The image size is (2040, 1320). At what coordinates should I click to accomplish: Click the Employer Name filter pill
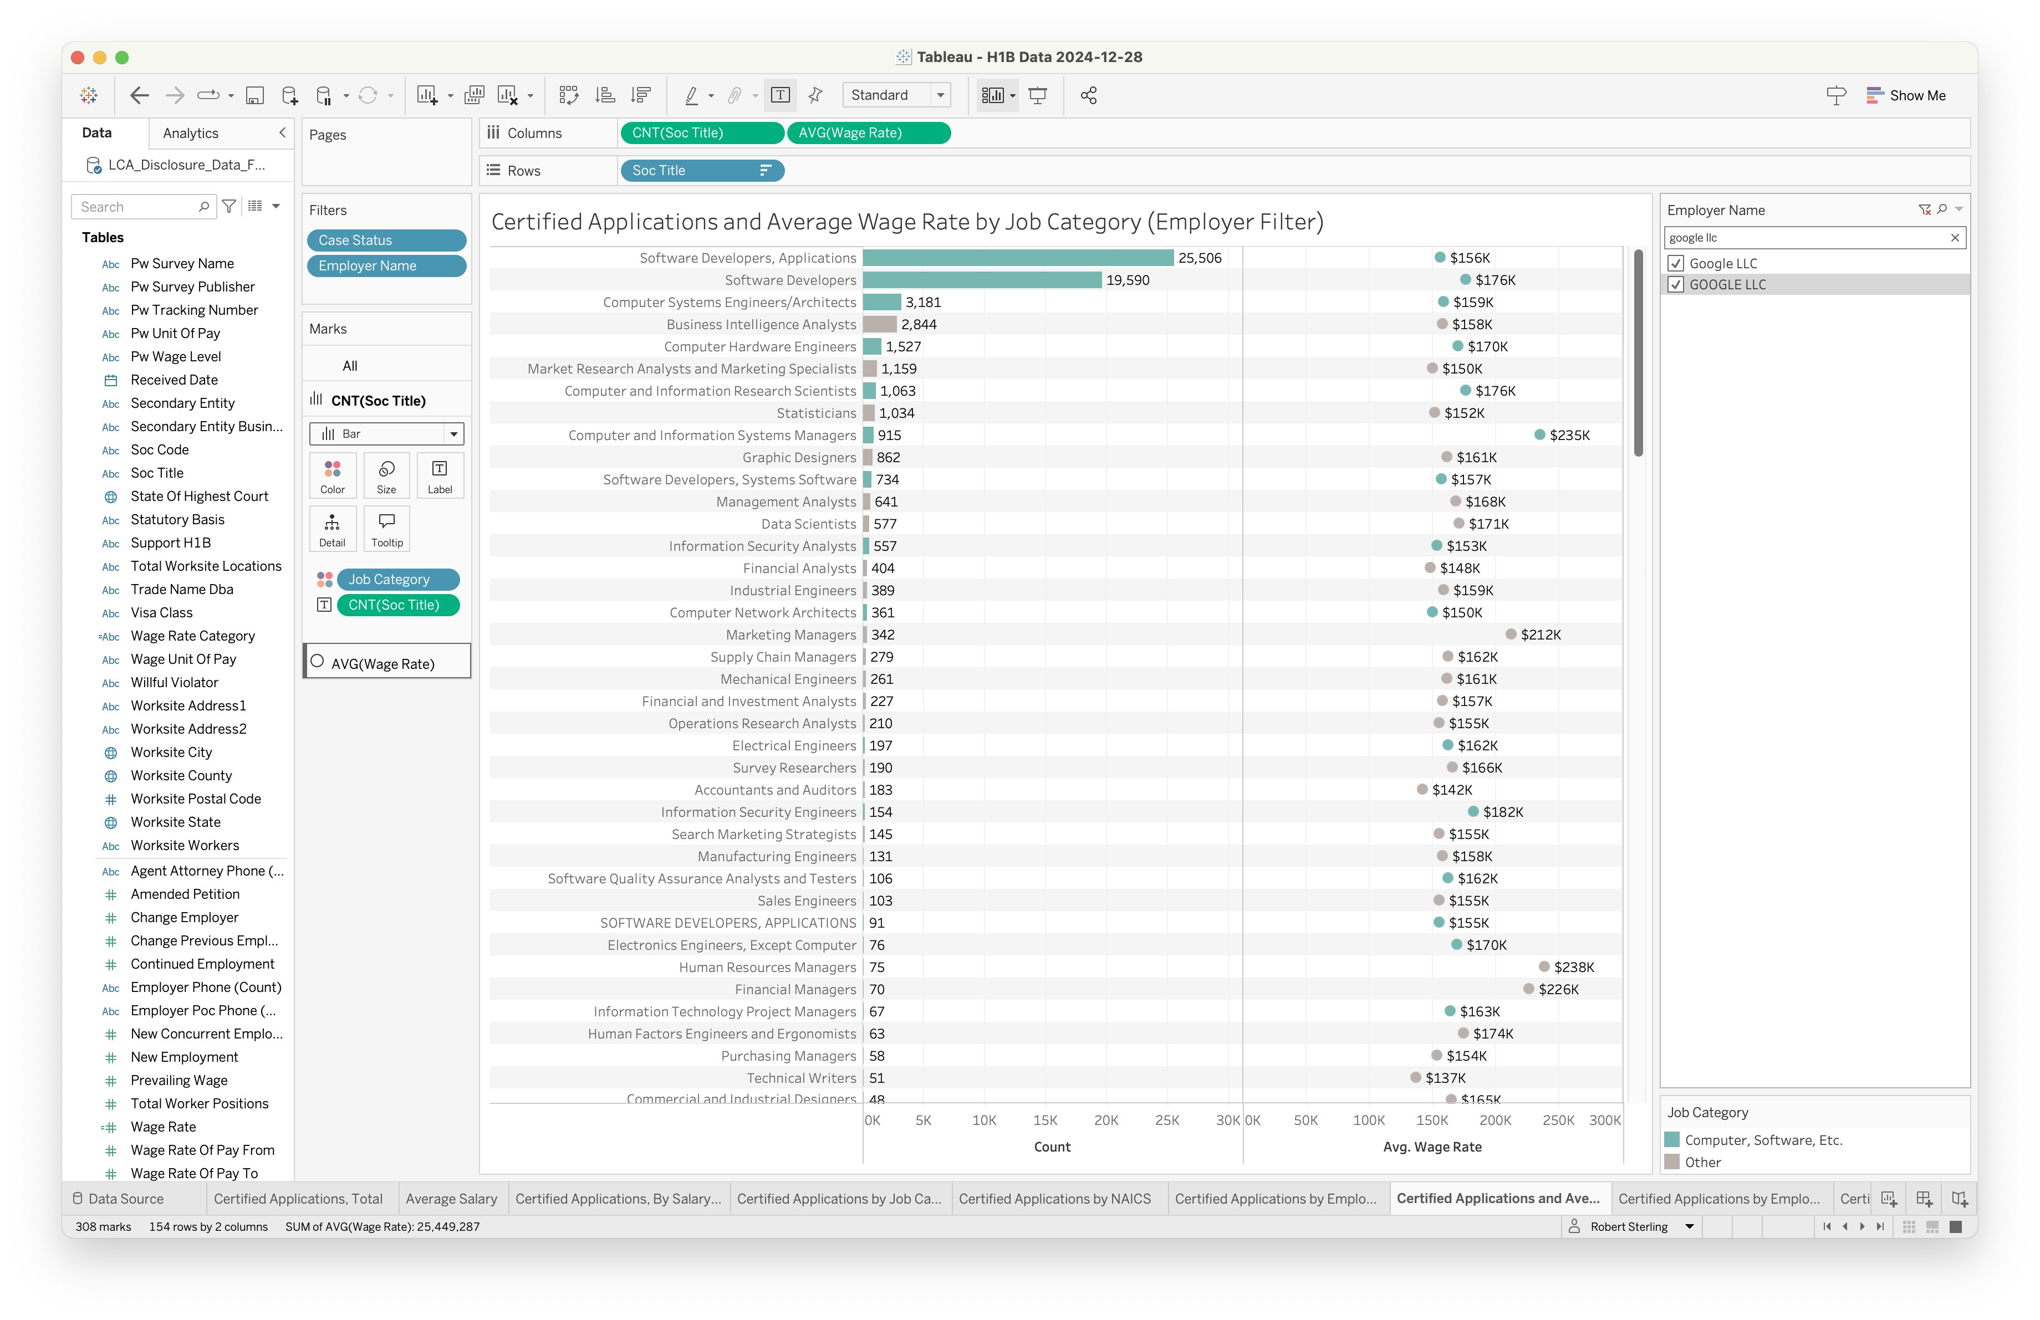tap(386, 265)
